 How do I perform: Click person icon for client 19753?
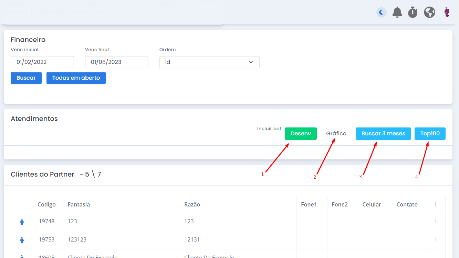tap(22, 240)
